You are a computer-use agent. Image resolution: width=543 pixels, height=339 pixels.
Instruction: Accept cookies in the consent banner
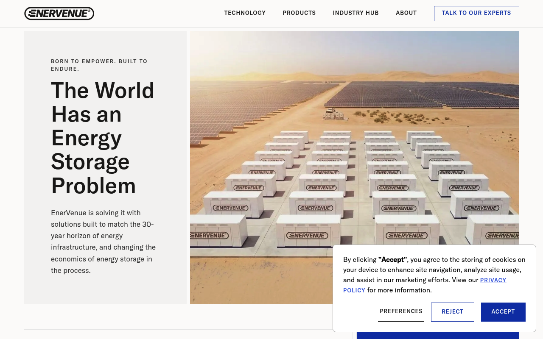503,312
